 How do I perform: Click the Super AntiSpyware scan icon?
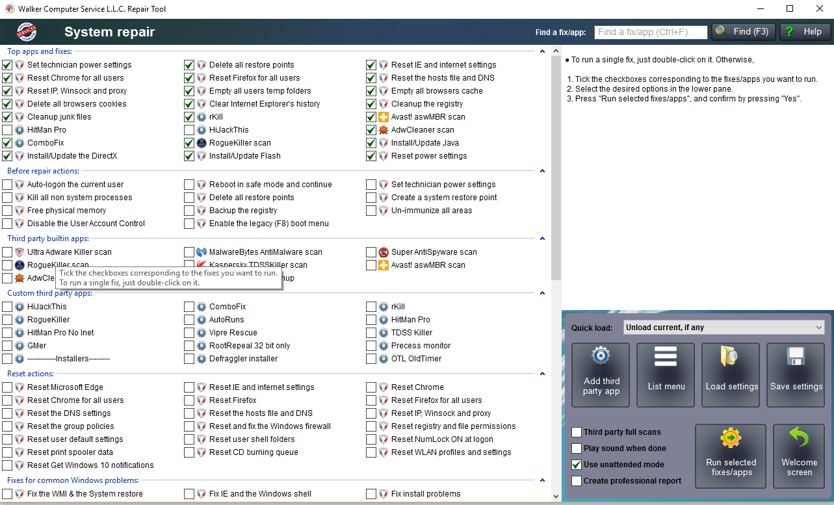tap(384, 252)
